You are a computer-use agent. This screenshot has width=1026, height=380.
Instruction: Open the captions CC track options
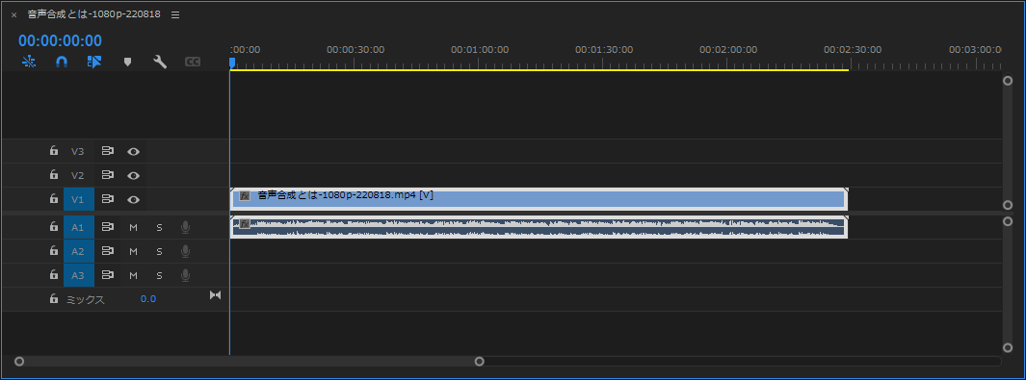pos(193,62)
